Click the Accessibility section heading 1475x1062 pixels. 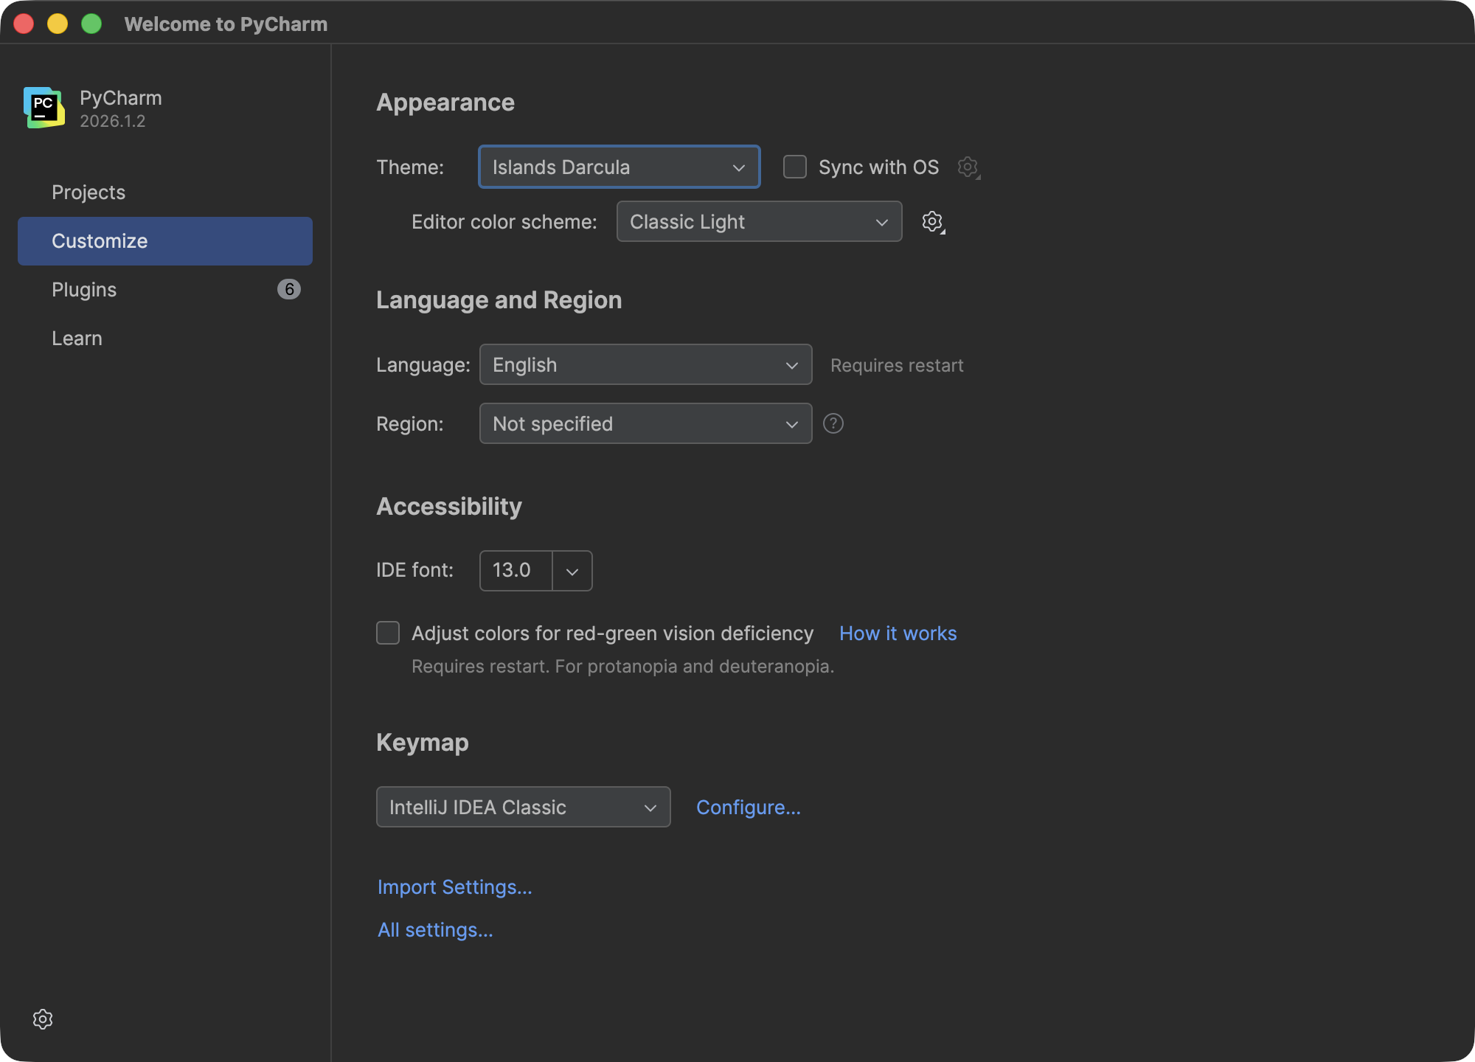click(449, 507)
